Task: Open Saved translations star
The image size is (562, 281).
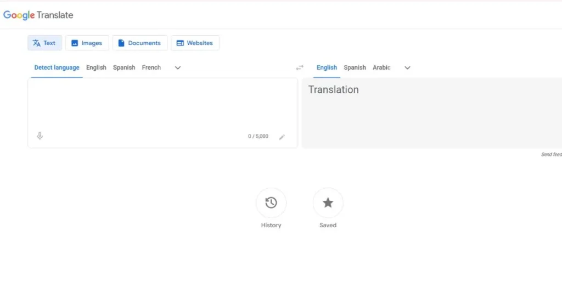Action: (328, 203)
